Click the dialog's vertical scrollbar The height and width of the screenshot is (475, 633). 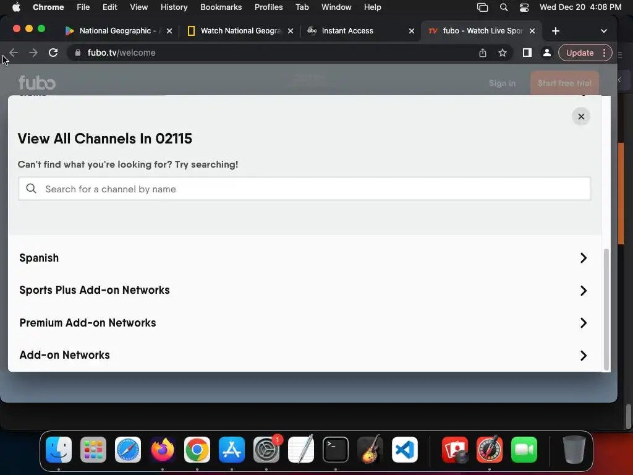pyautogui.click(x=606, y=309)
